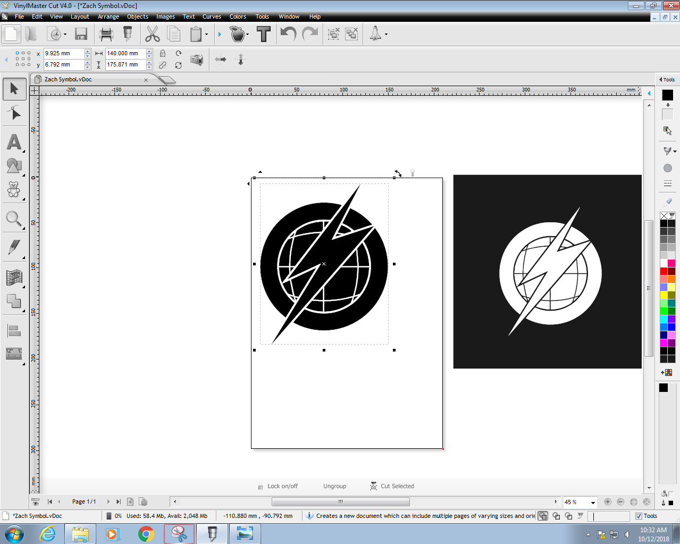Click the Windows Start button
Viewport: 680px width, 544px height.
click(x=14, y=534)
